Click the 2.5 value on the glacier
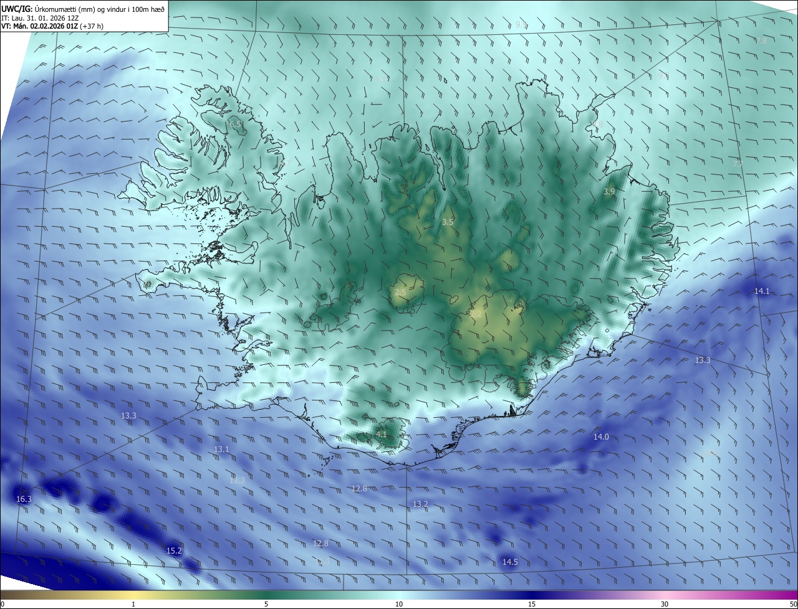The image size is (798, 609). pos(400,292)
